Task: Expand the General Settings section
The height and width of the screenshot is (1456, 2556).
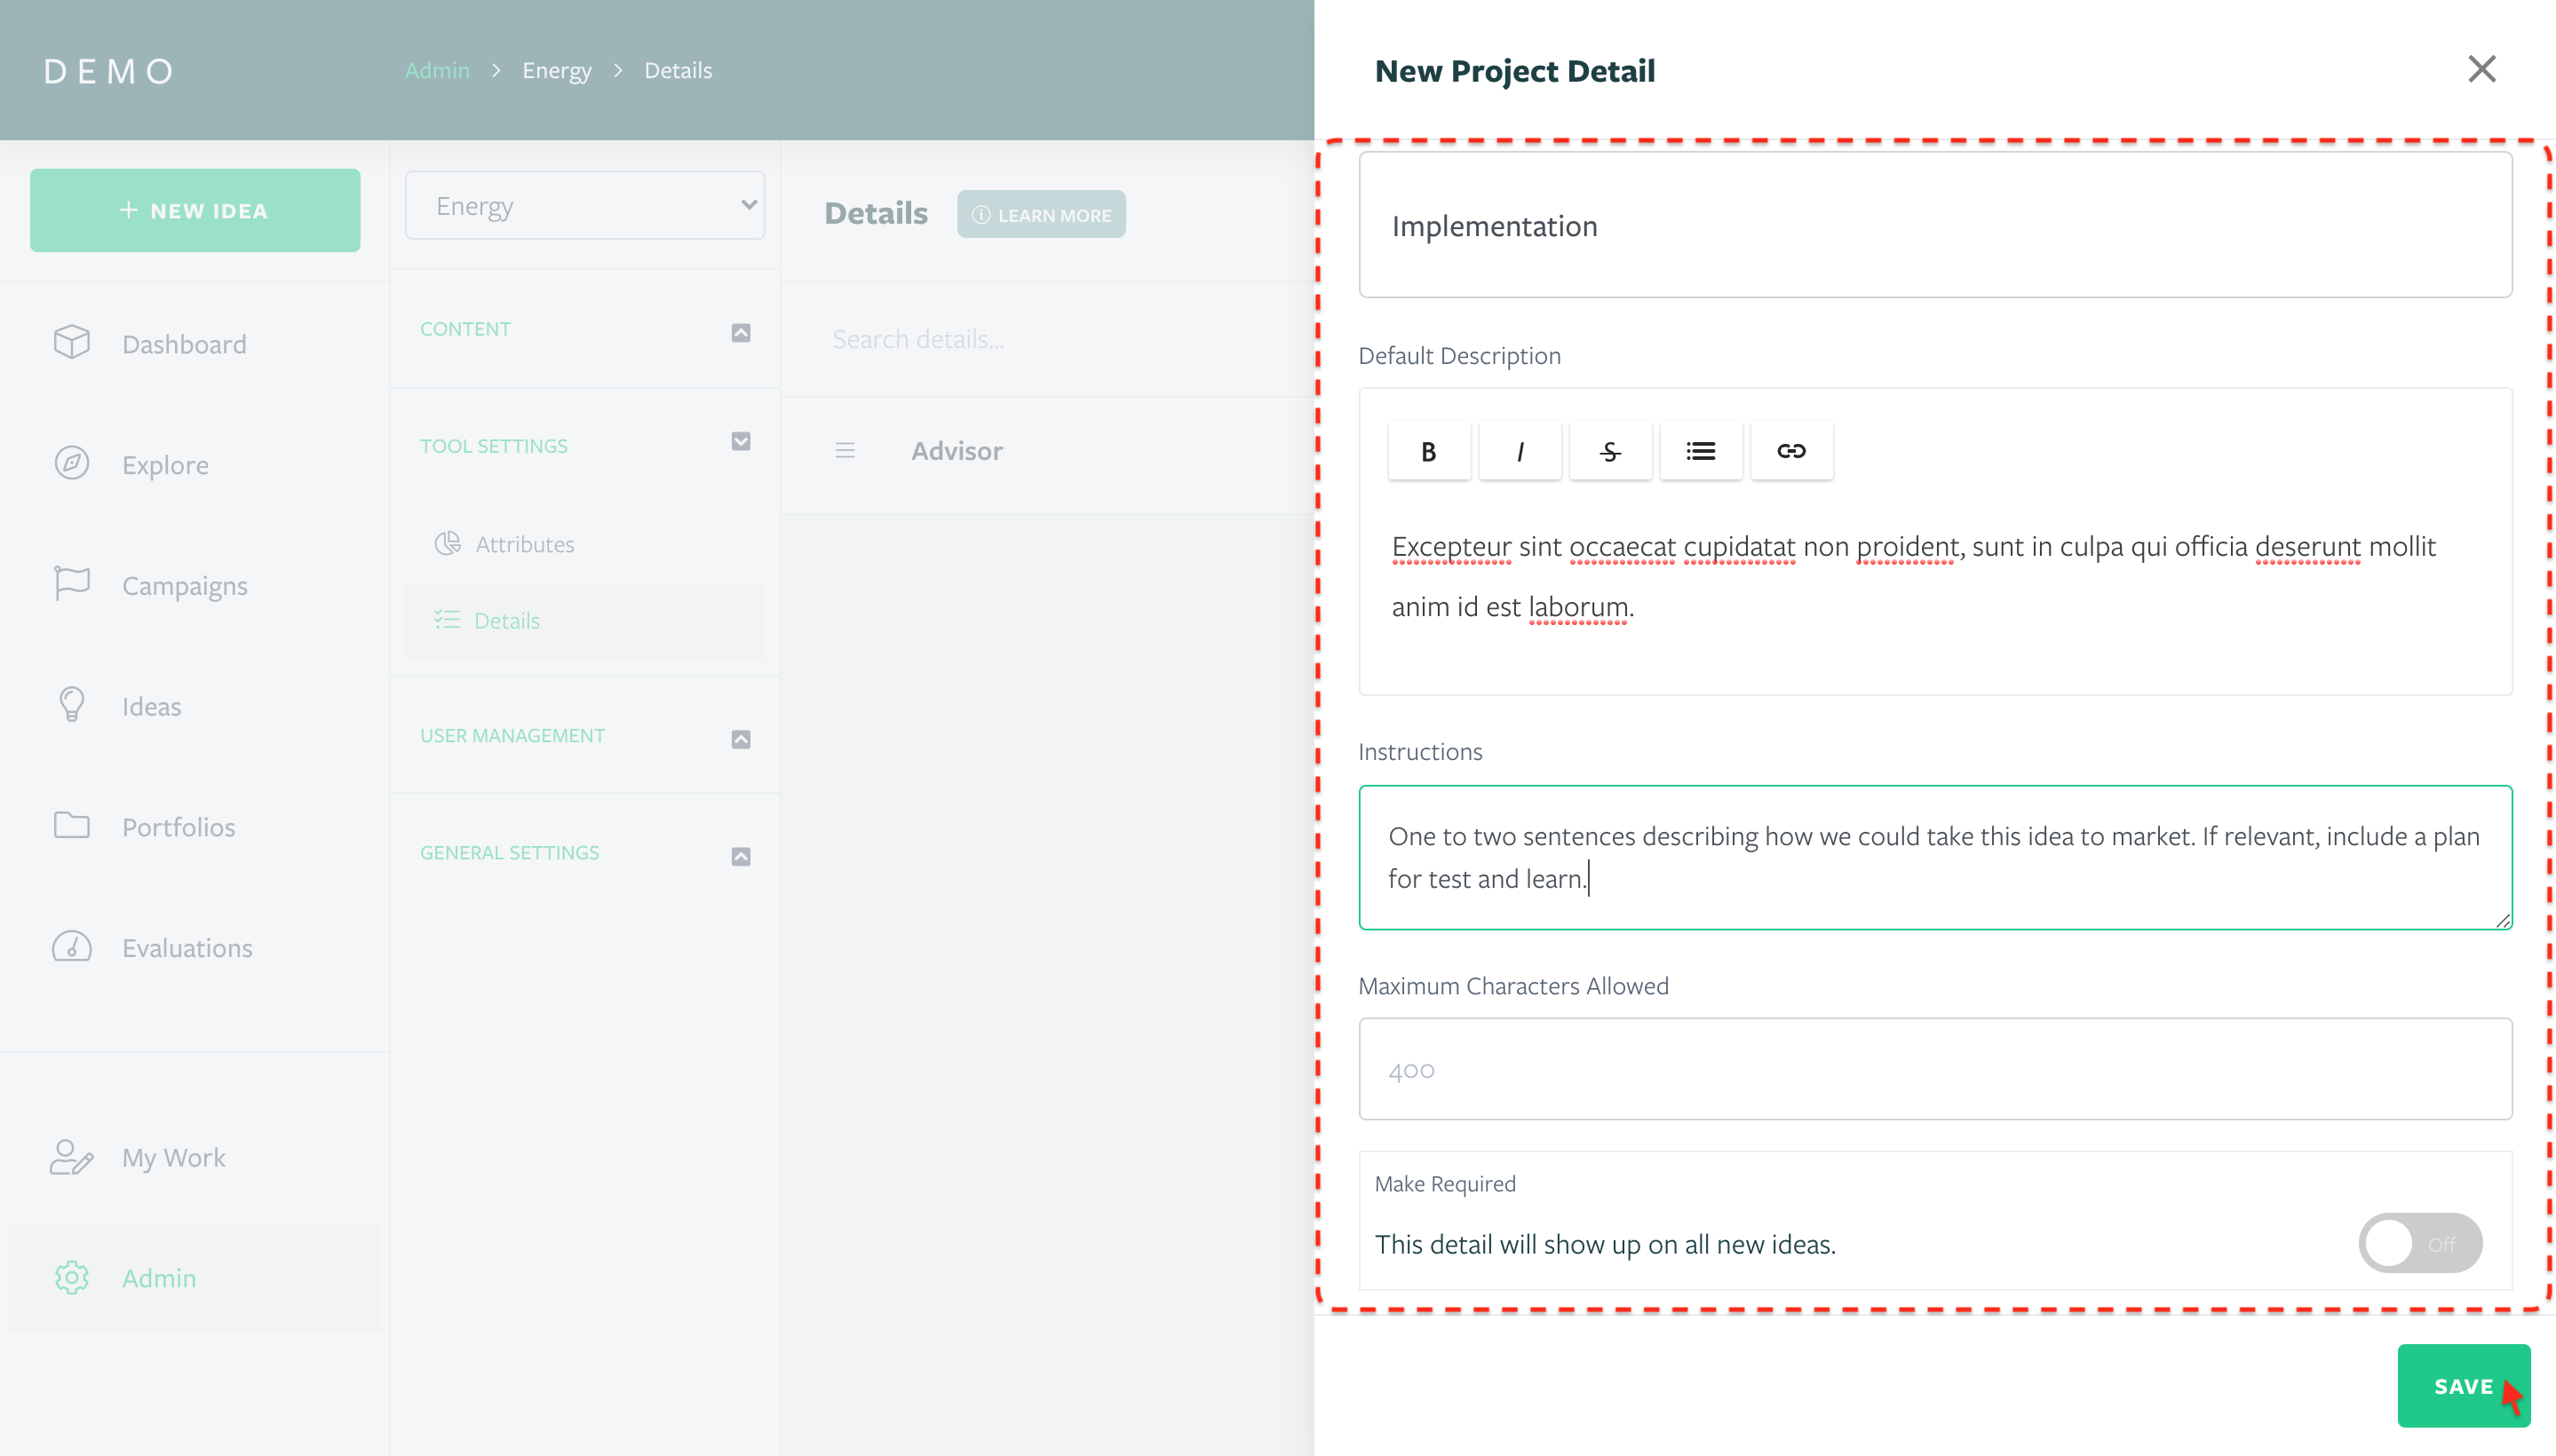Action: coord(741,856)
